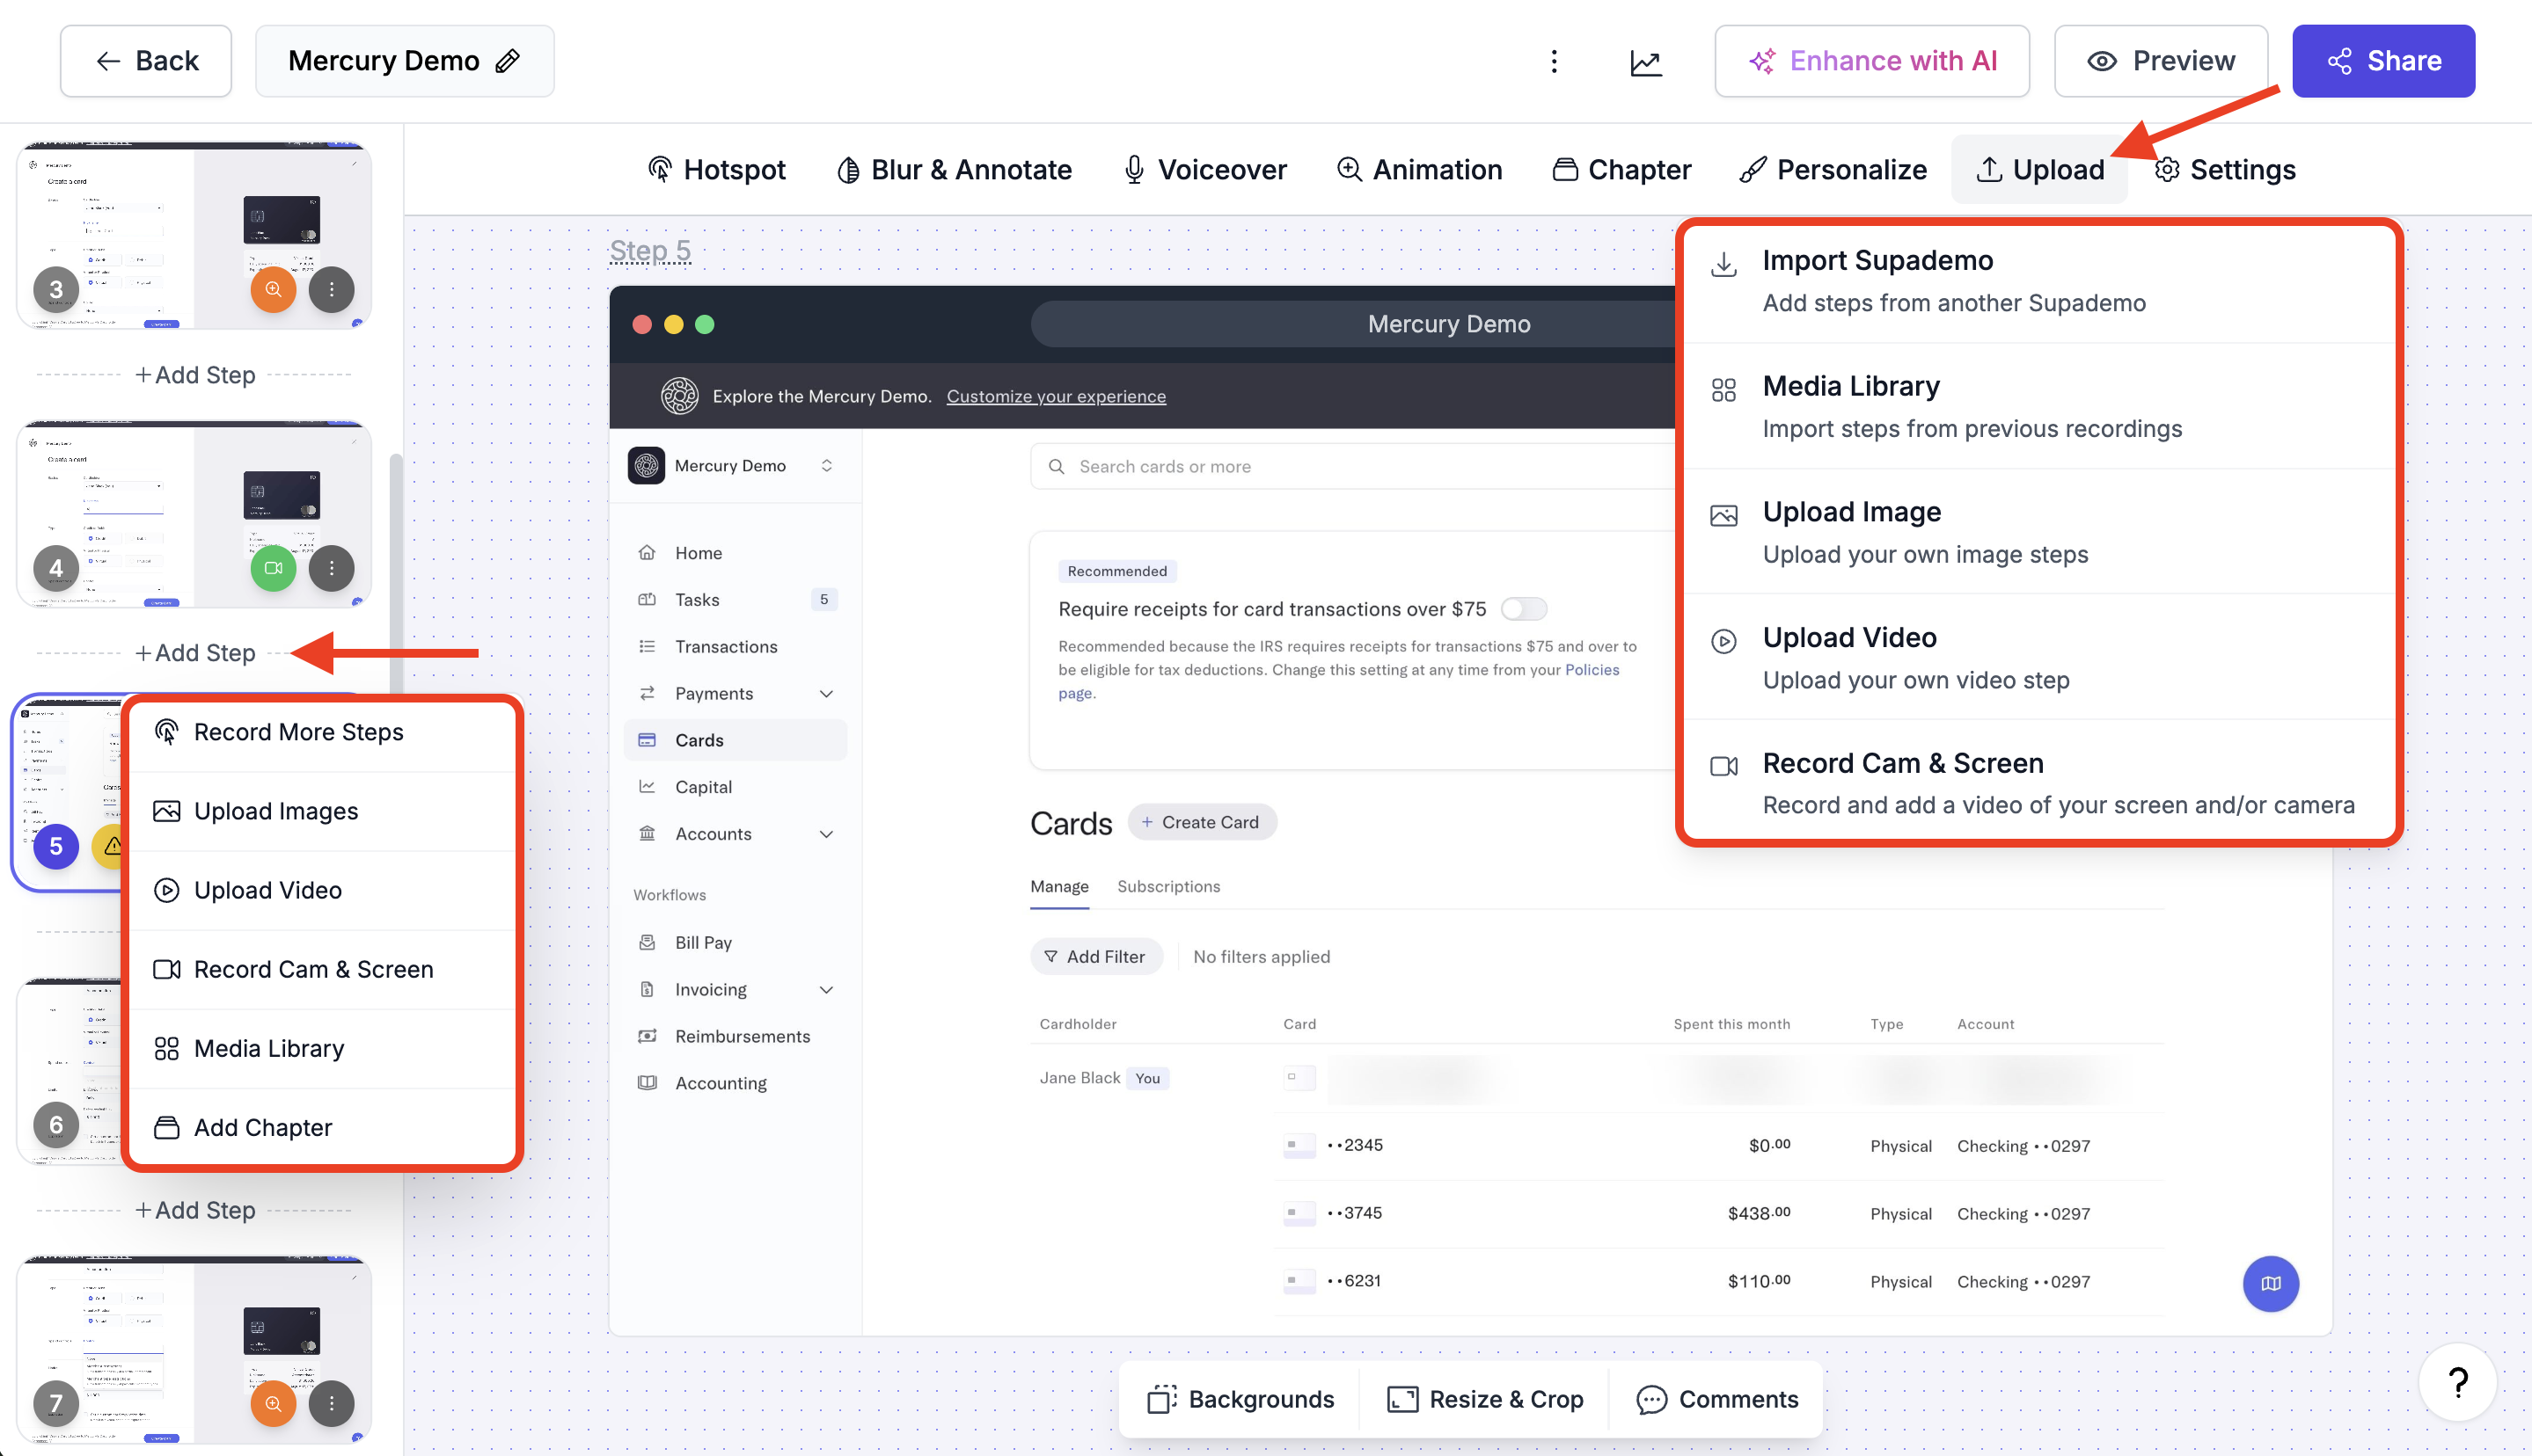The image size is (2532, 1456).
Task: Switch to the Subscriptions tab
Action: tap(1167, 886)
